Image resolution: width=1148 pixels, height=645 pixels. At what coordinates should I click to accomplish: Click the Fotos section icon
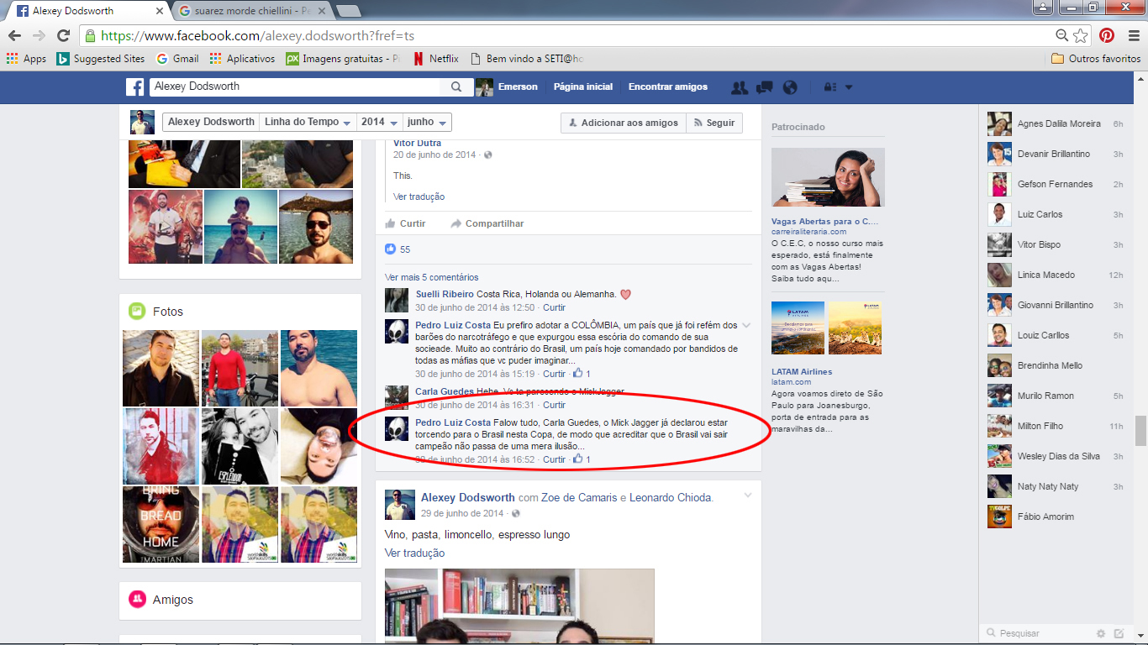[137, 312]
